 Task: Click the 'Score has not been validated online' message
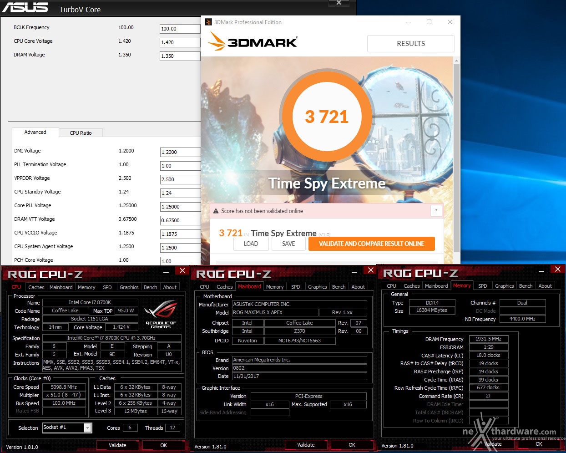[262, 211]
